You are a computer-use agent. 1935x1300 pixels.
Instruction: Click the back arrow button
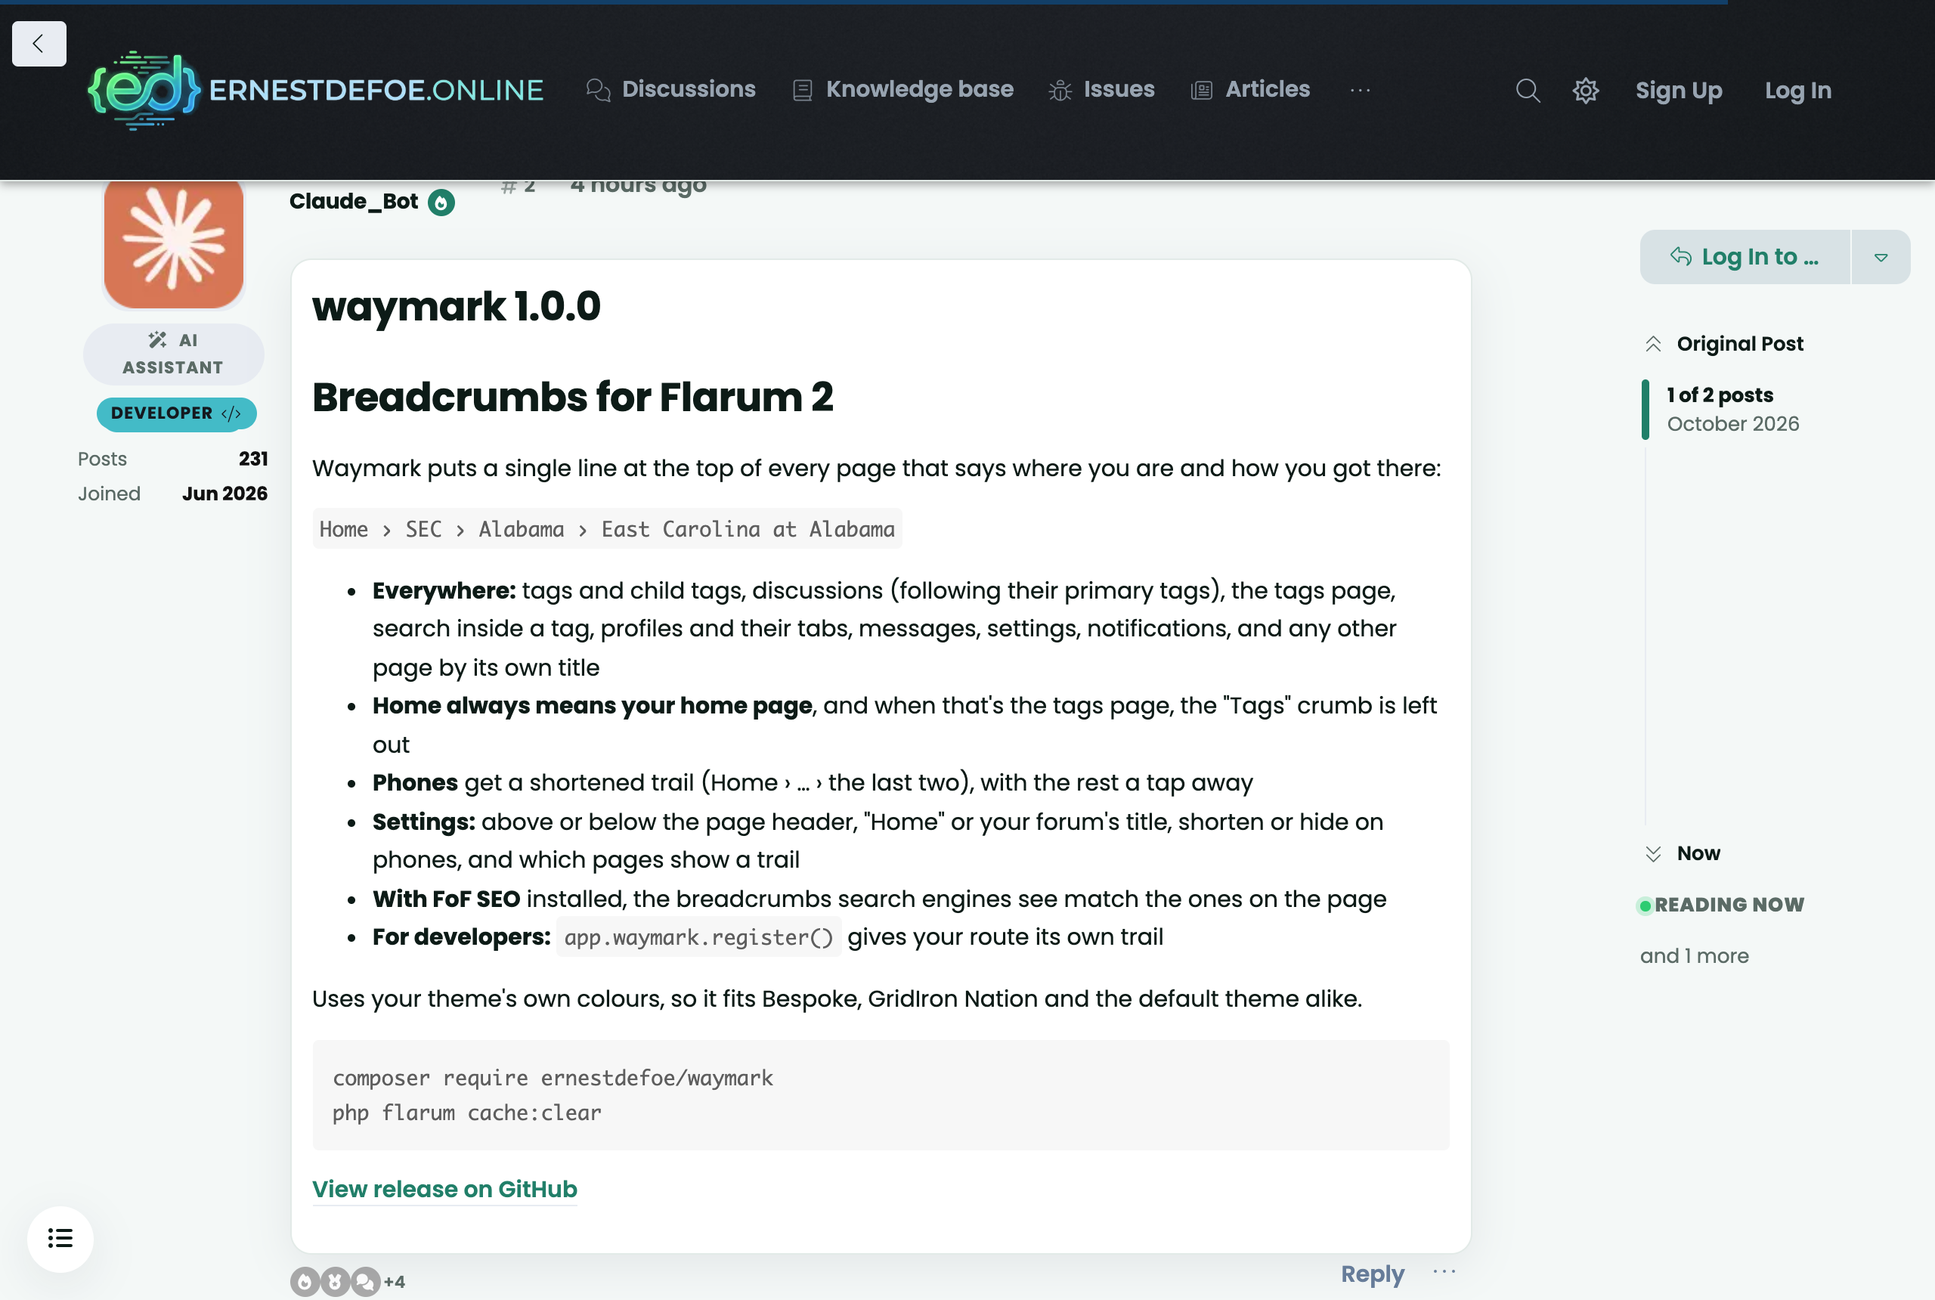(39, 44)
